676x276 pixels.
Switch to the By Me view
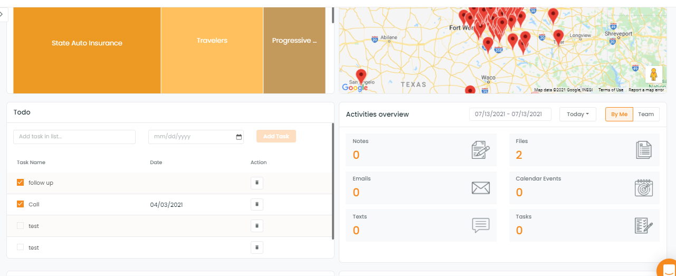coord(619,114)
